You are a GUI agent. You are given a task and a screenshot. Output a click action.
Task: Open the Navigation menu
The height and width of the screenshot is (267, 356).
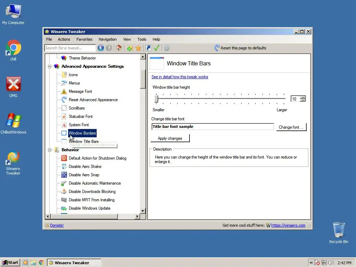(x=108, y=39)
